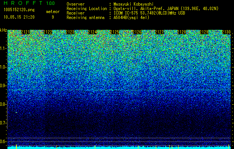The height and width of the screenshot is (149, 234).
Task: Click the 'Receiving antenna' label
Action: pyautogui.click(x=86, y=18)
